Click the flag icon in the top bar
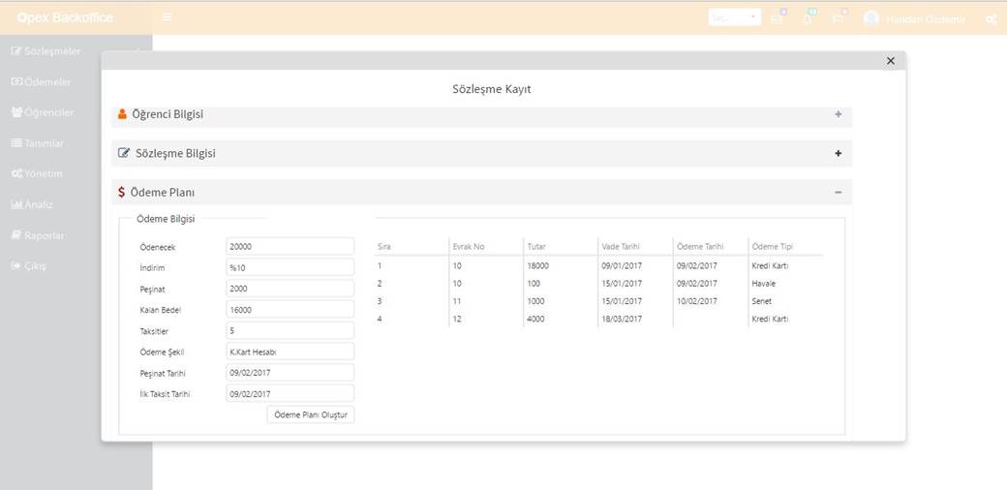Viewport: 1007px width, 490px height. tap(839, 18)
